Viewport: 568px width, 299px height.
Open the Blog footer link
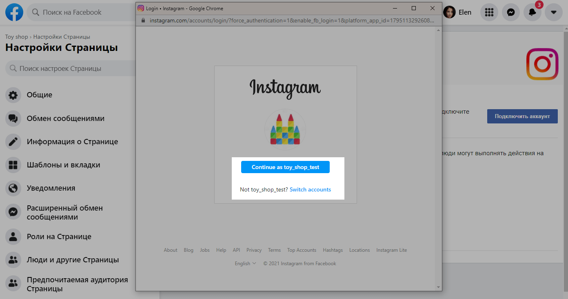189,250
